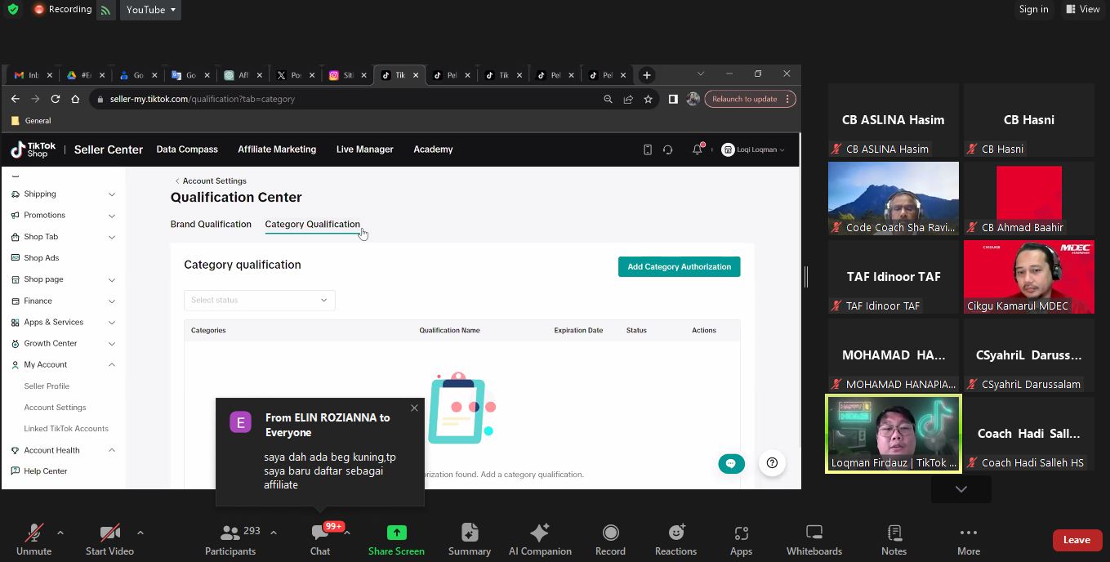
Task: Close the chat message popup
Action: point(414,408)
